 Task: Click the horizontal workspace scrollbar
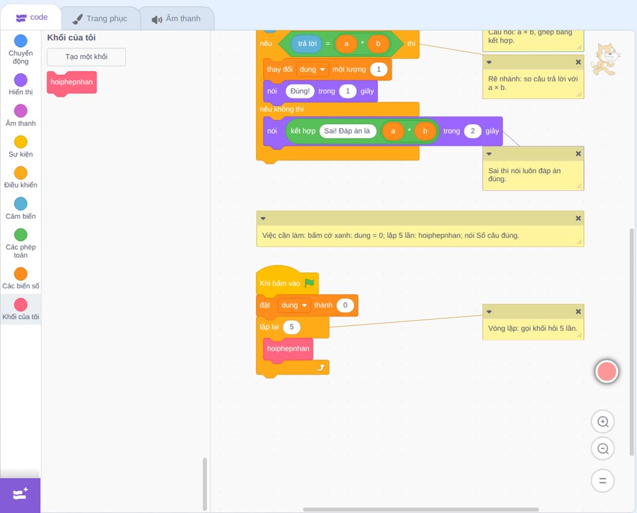coord(421,509)
